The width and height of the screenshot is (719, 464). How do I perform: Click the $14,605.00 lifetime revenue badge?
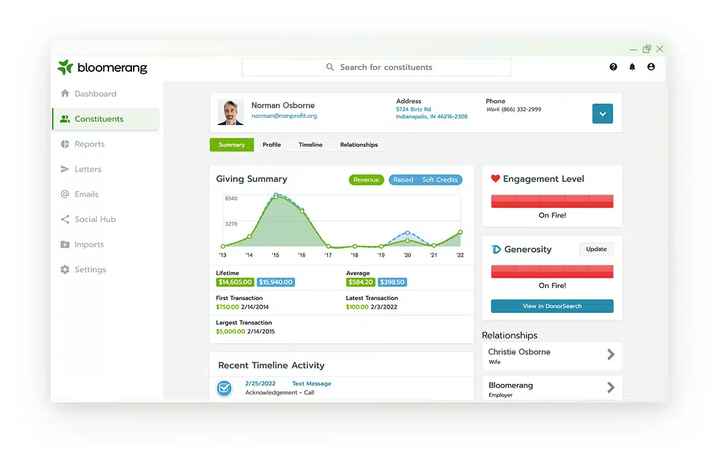point(235,282)
